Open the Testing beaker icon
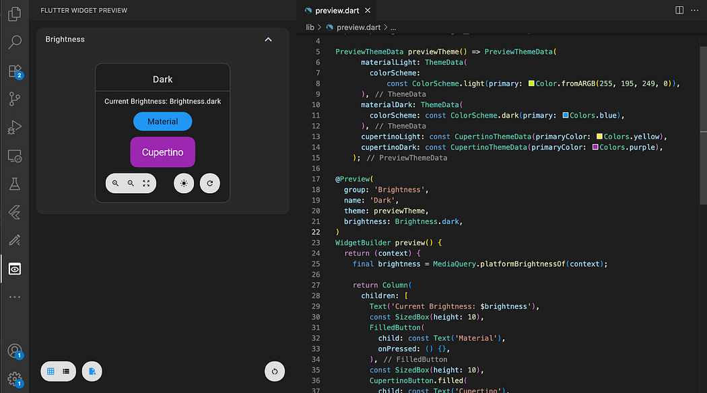The height and width of the screenshot is (393, 707). click(x=15, y=183)
